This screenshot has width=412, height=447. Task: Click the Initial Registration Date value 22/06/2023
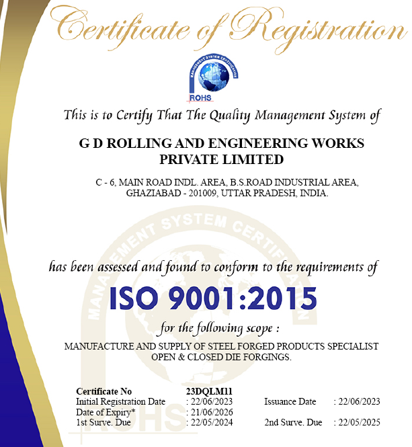211,401
